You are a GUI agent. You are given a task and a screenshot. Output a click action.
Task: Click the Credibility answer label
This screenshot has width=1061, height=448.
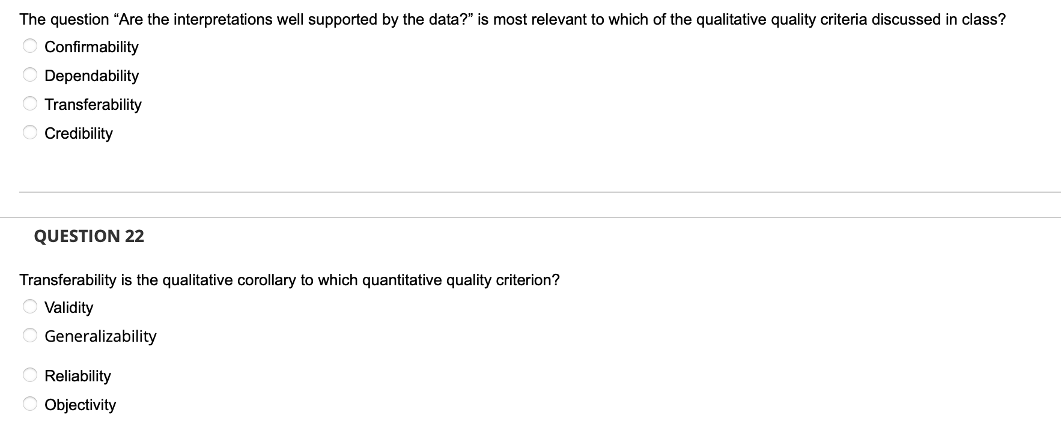(x=79, y=133)
